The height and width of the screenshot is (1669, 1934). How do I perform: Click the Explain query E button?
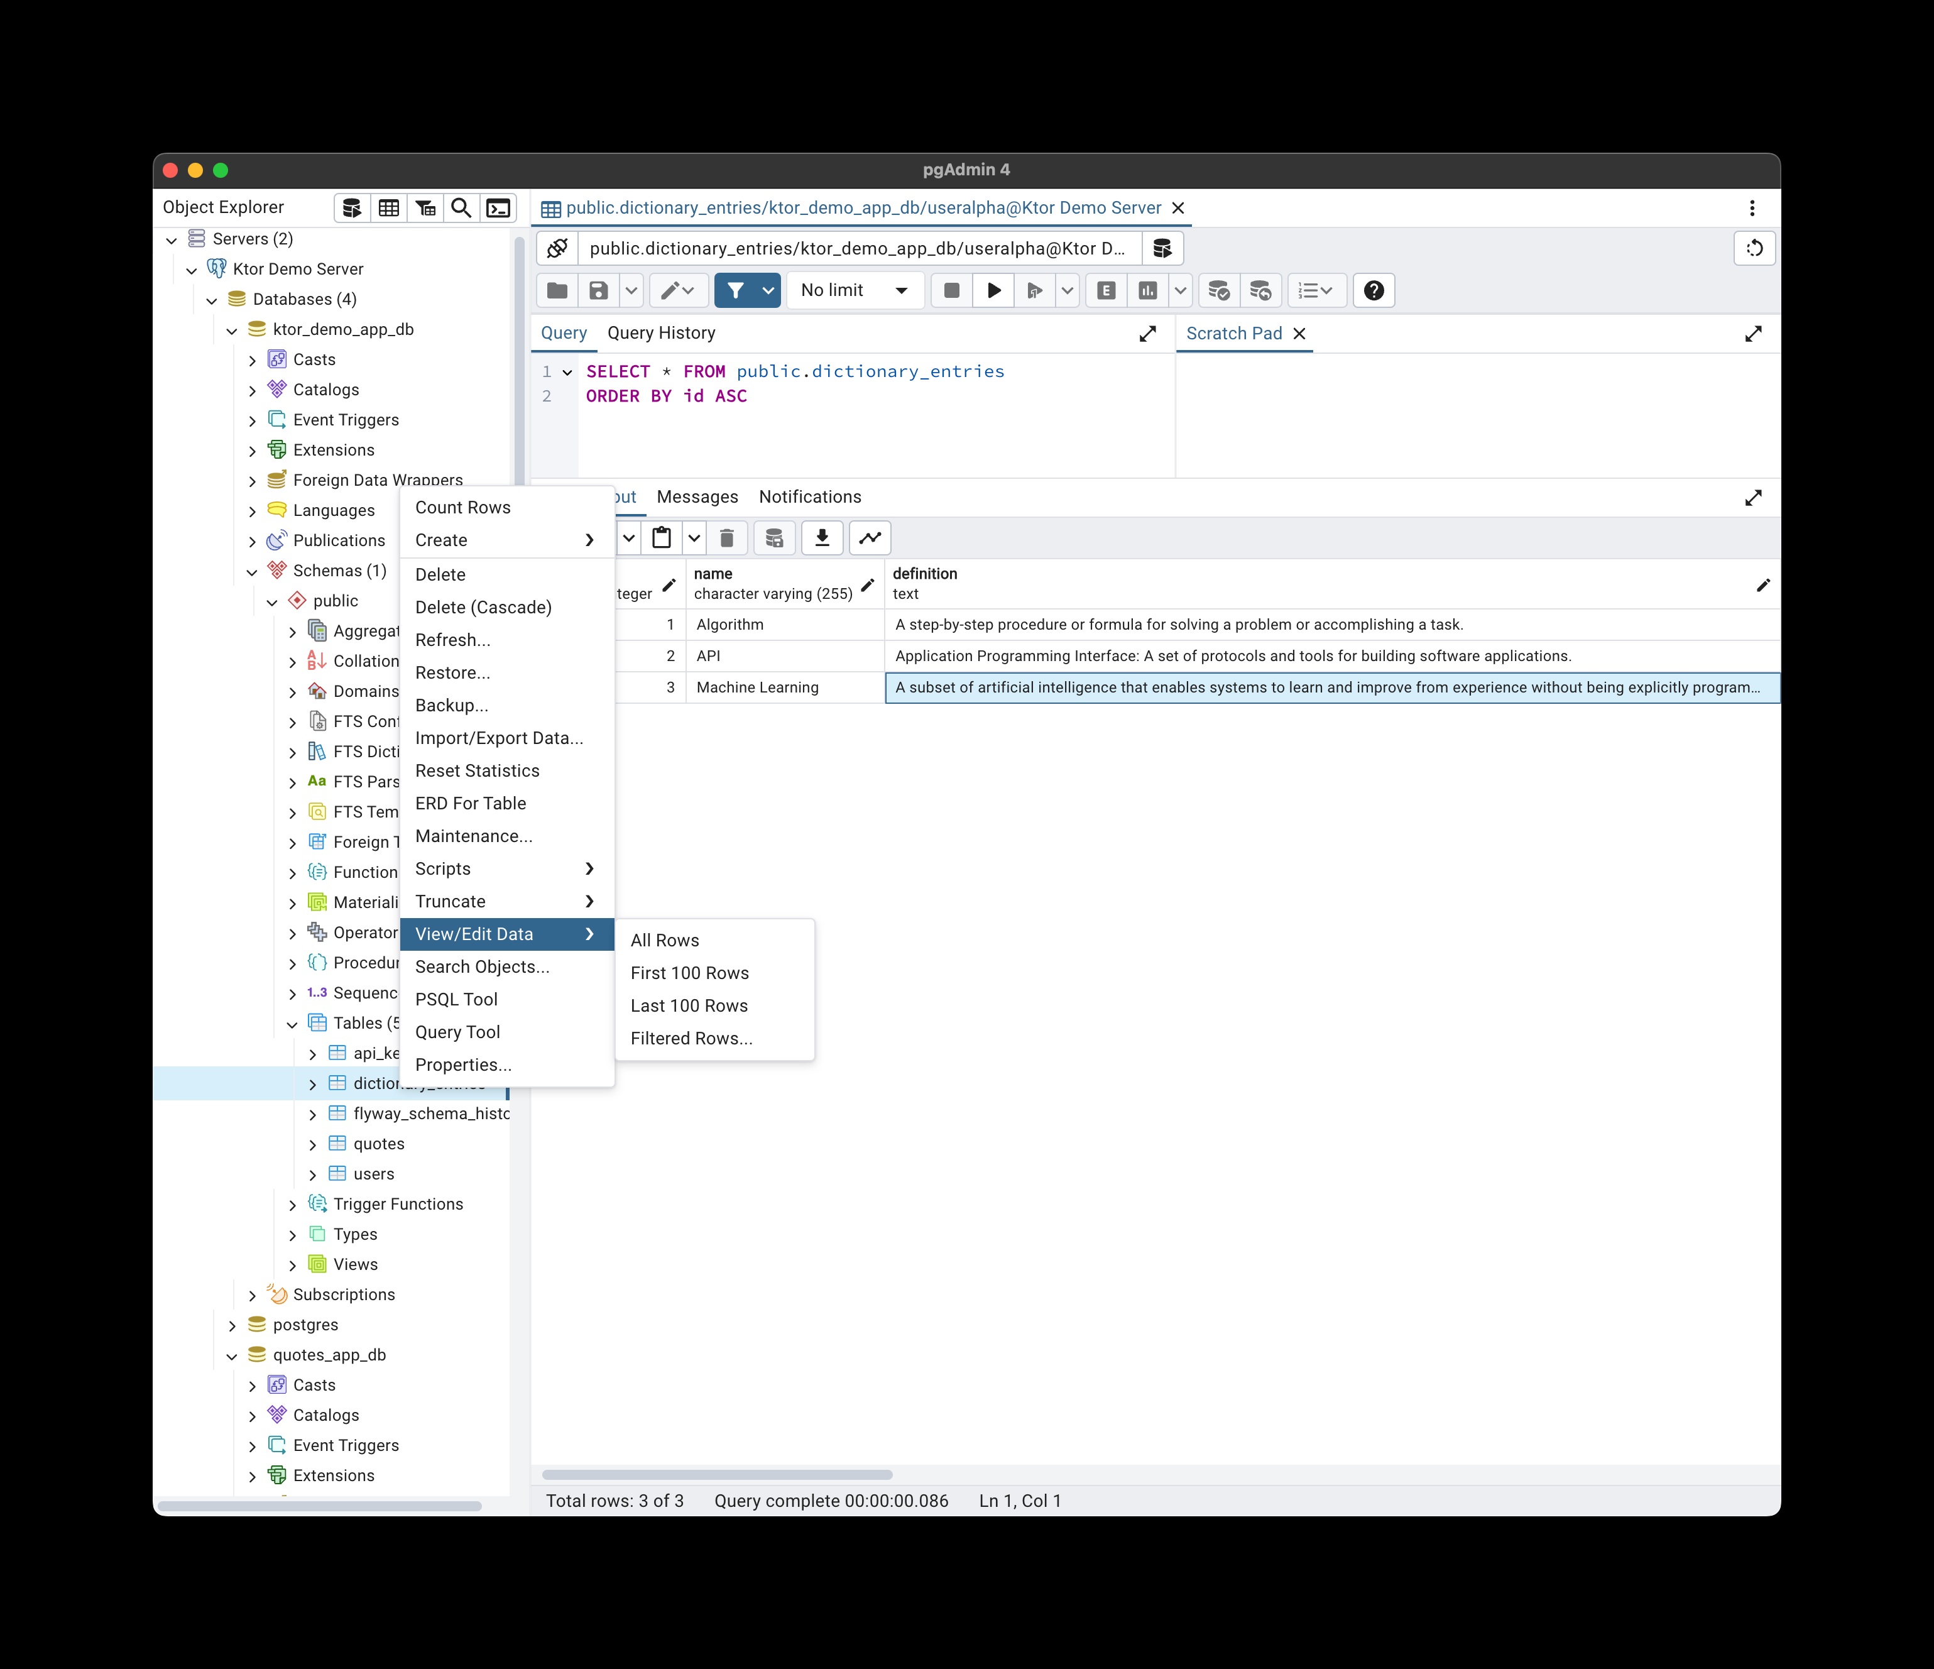click(x=1106, y=290)
